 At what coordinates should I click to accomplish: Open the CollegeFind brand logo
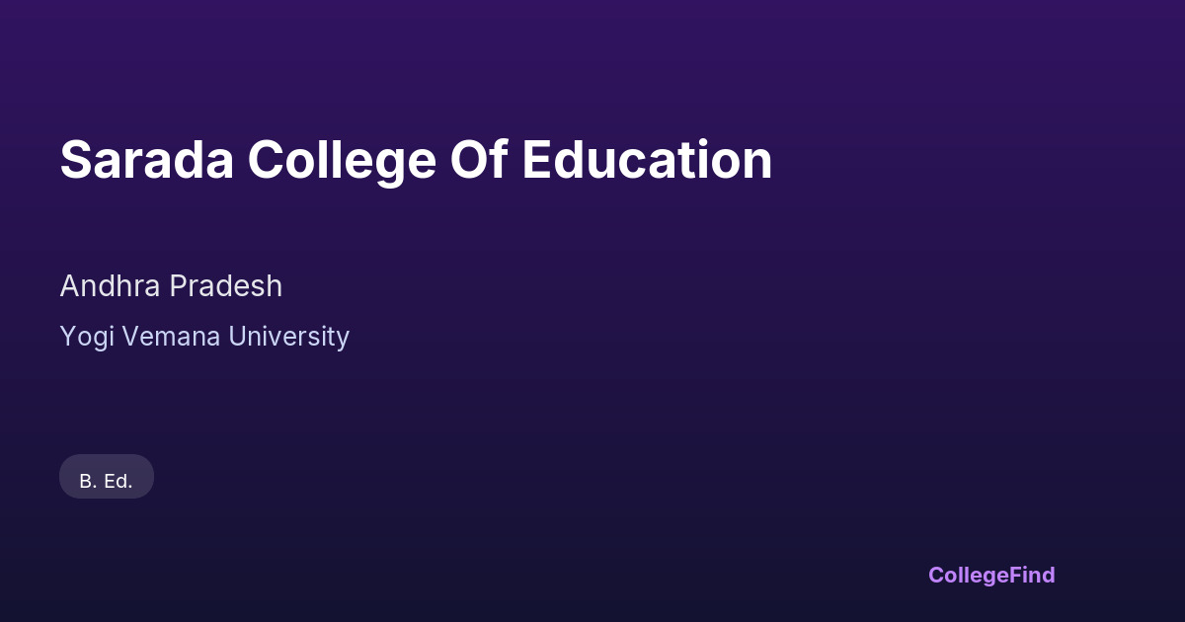991,575
